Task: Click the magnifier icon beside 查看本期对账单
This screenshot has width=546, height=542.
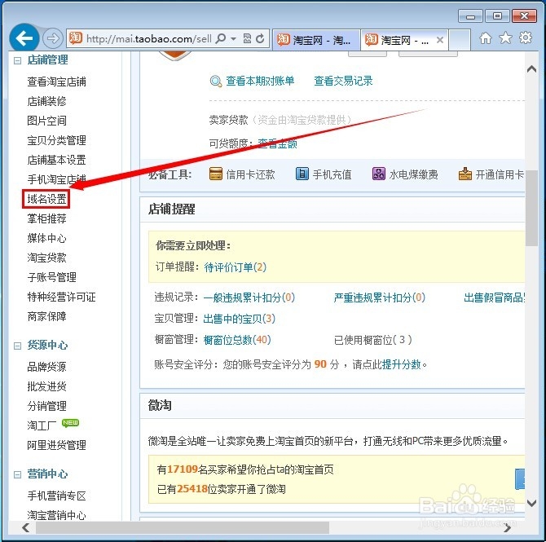Action: coord(215,82)
